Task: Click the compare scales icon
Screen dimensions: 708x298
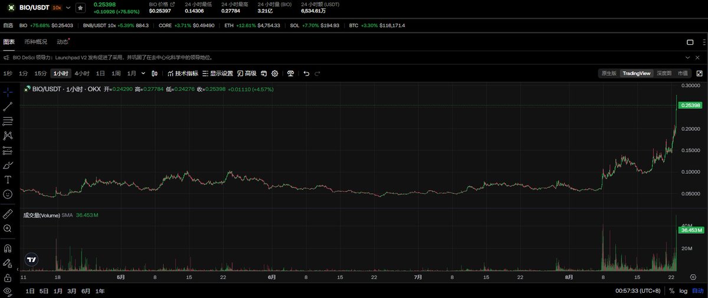Action: (x=290, y=74)
